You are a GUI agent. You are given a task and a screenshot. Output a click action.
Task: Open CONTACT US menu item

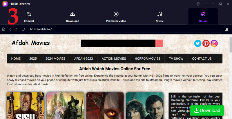pyautogui.click(x=202, y=58)
